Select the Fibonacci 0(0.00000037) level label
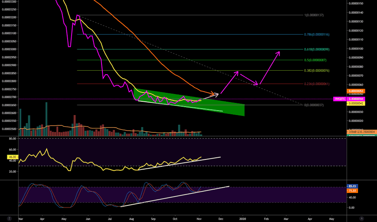This screenshot has width=377, height=222. (314, 105)
